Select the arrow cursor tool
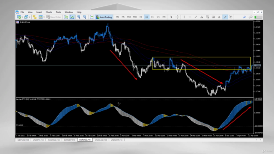Viewport: 274px width, 154px height. click(x=171, y=17)
